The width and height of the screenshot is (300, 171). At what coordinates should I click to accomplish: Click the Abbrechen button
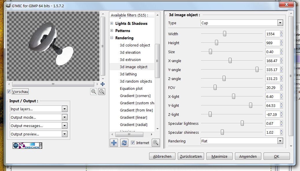(162, 156)
